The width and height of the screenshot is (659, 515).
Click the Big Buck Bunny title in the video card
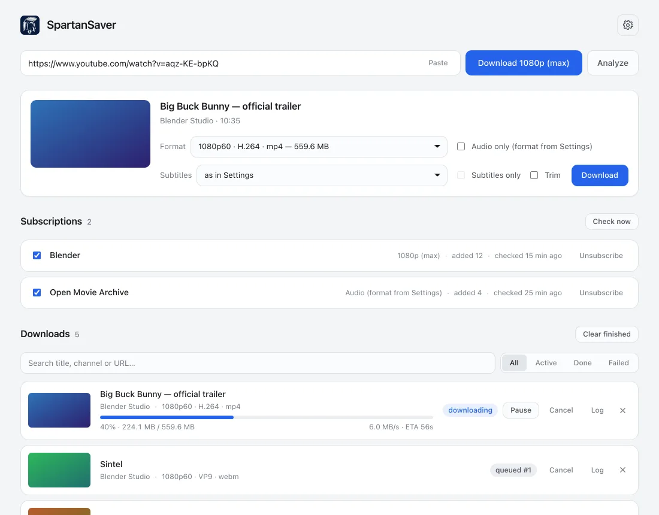(230, 106)
